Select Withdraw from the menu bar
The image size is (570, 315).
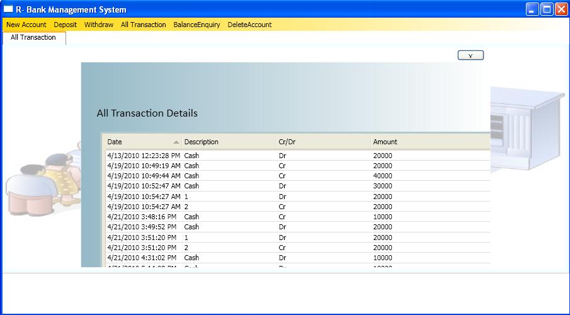pos(99,25)
